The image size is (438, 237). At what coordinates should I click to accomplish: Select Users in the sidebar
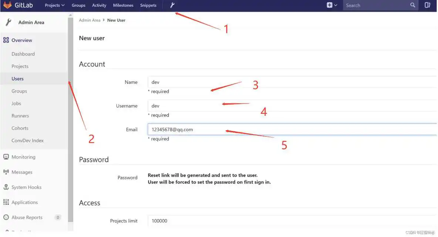pyautogui.click(x=17, y=79)
